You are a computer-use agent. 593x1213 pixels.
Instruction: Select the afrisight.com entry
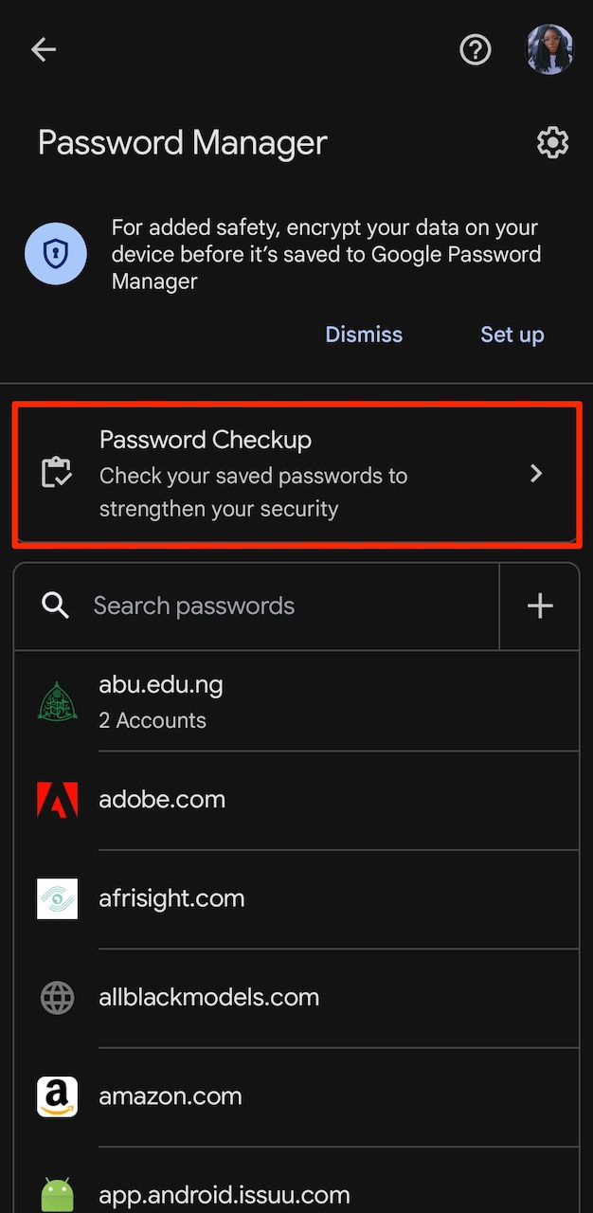(284, 898)
